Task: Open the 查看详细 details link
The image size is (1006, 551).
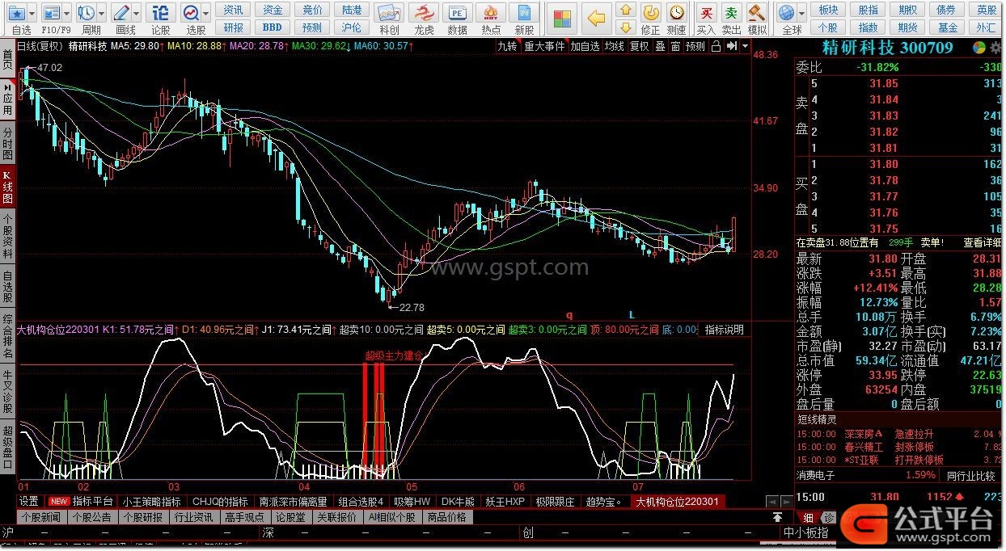Action: click(x=983, y=242)
